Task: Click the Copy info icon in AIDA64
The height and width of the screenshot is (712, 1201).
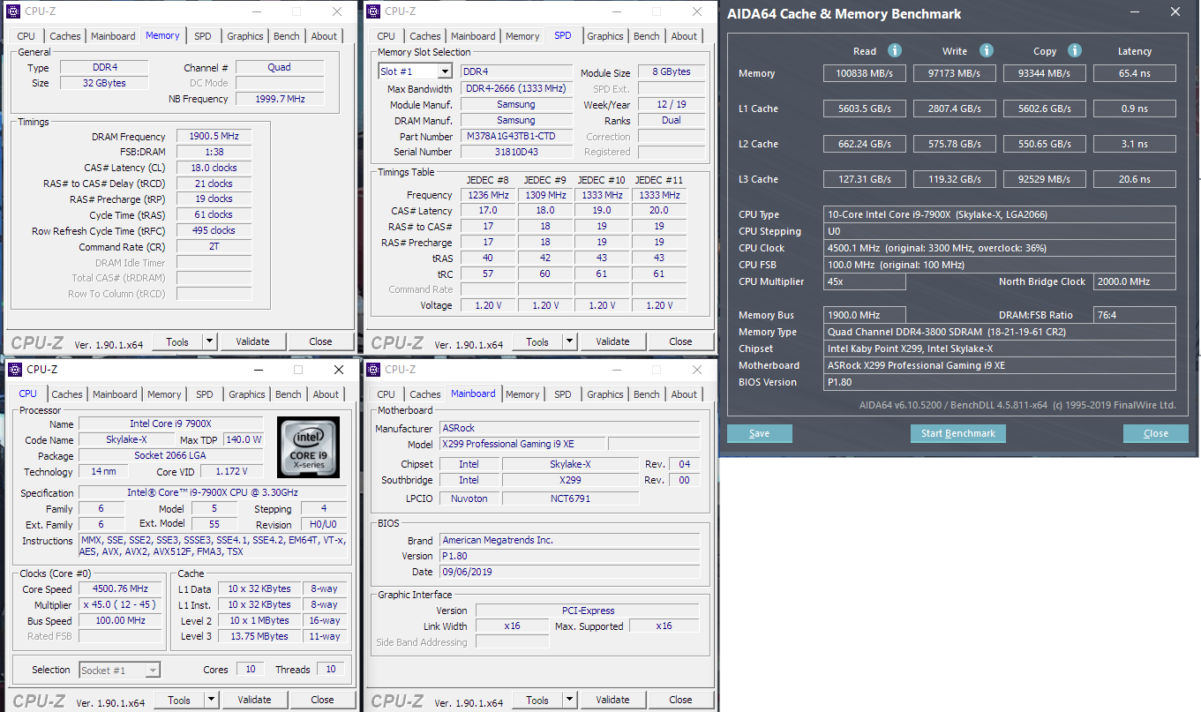Action: [x=1075, y=51]
